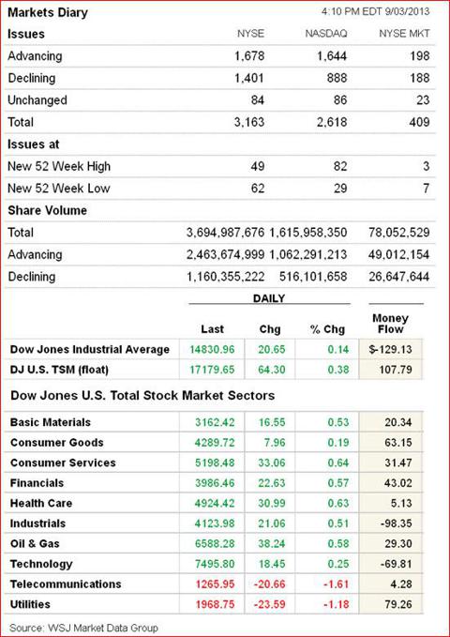Select NYSE total share volume 3,694,987,676

tap(225, 233)
